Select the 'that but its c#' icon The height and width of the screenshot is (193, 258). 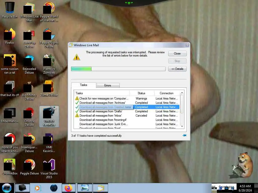[10, 89]
